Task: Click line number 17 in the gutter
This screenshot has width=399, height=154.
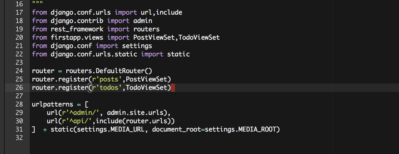Action: (x=19, y=12)
